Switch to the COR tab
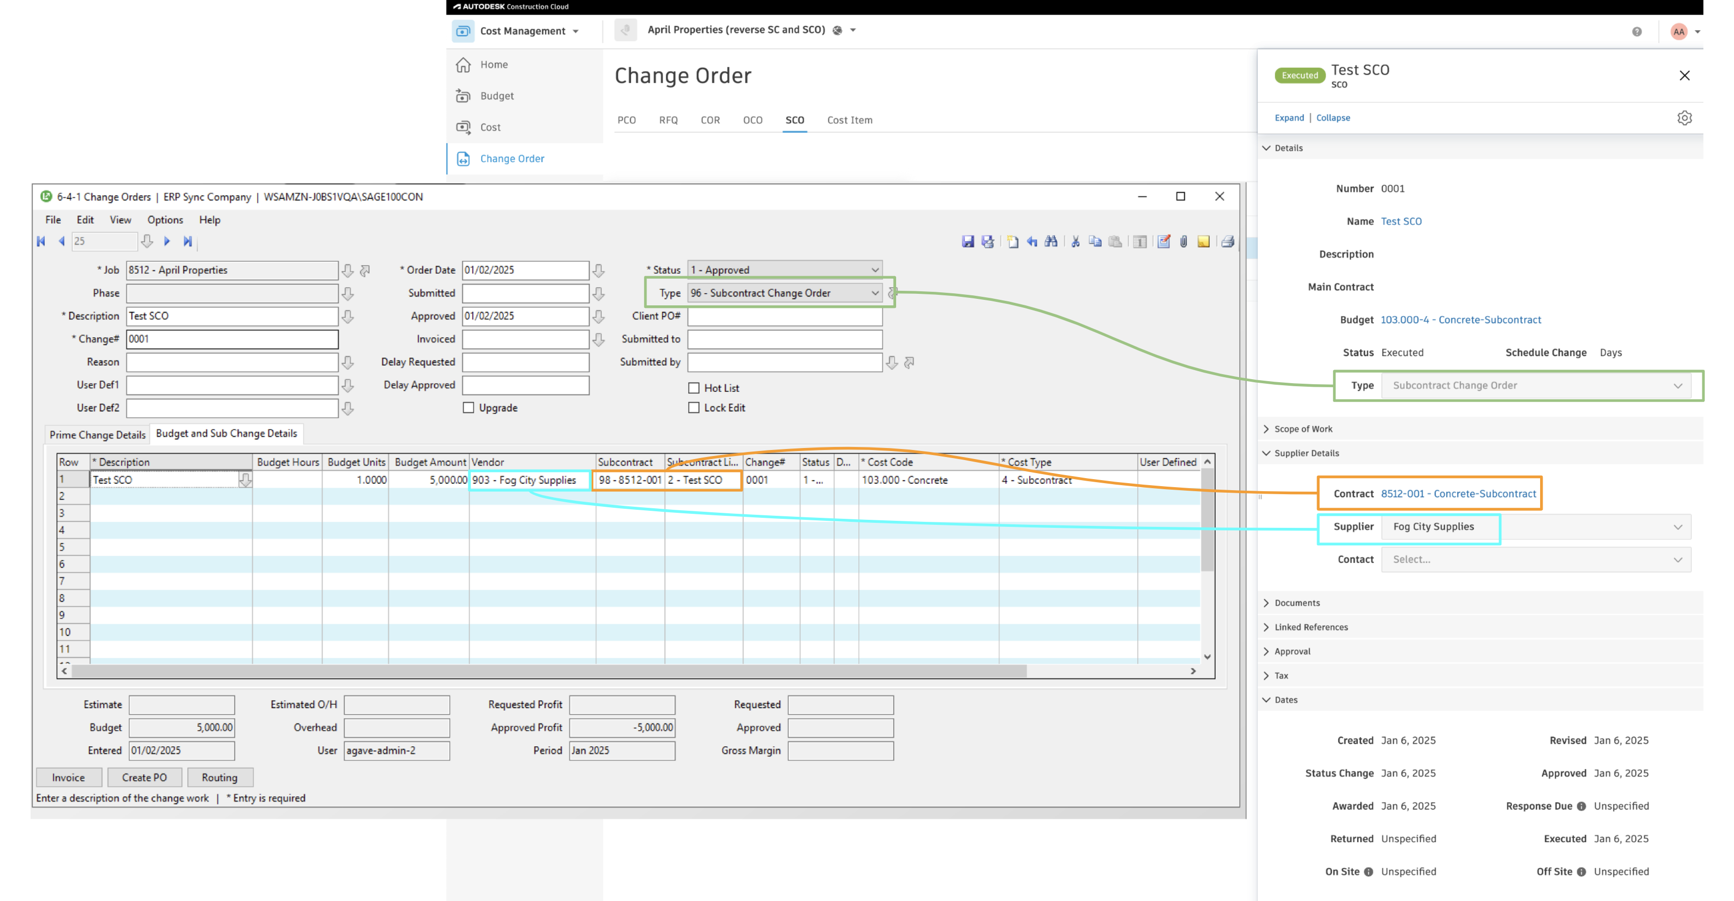Viewport: 1734px width, 901px height. [x=710, y=121]
